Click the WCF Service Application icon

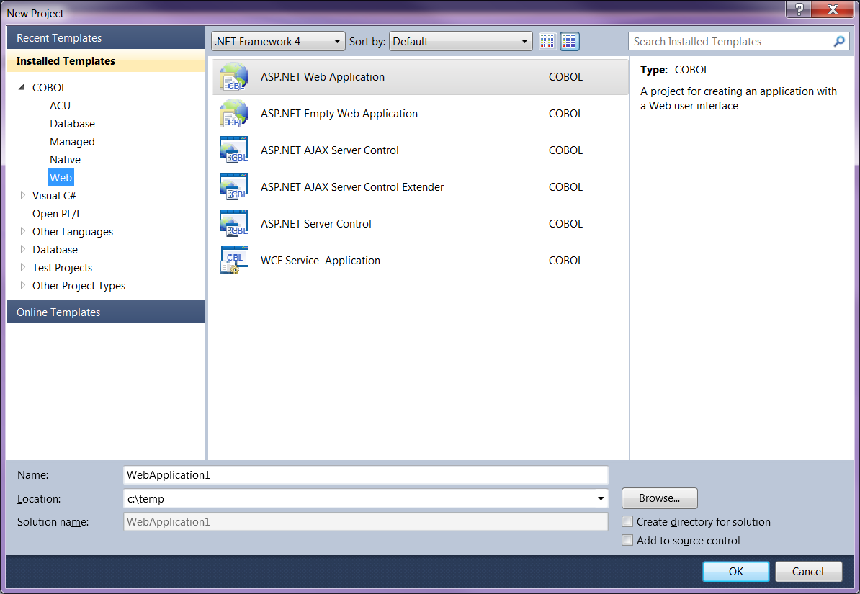(234, 261)
